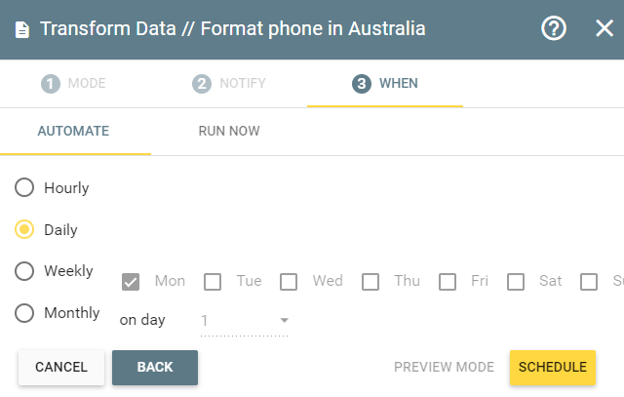Go to step 1 Mode circle
This screenshot has height=397, width=624.
[x=51, y=84]
